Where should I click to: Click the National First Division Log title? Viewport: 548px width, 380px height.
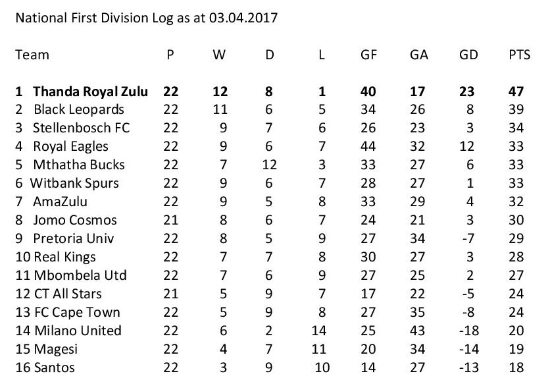point(146,18)
